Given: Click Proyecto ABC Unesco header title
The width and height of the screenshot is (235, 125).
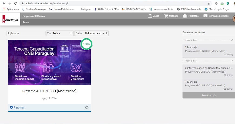Looking at the screenshot, I should point(33,16).
